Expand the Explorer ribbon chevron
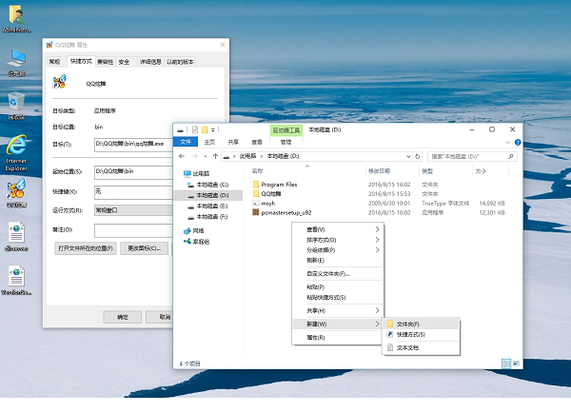 pos(508,143)
